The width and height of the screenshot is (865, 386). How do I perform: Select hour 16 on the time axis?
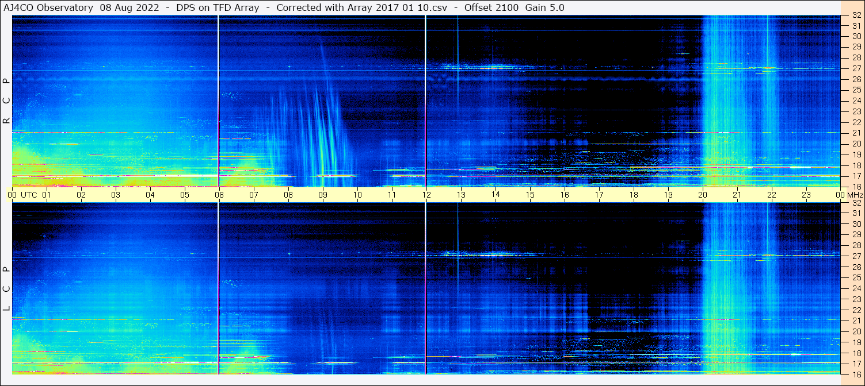[x=565, y=195]
